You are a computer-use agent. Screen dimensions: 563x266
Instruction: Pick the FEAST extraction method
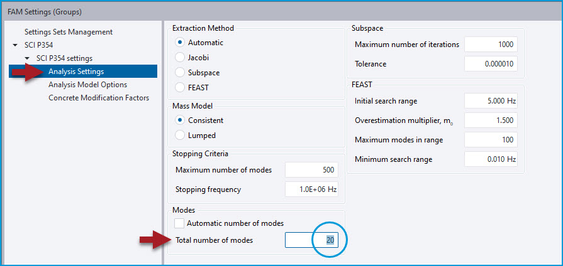[181, 88]
